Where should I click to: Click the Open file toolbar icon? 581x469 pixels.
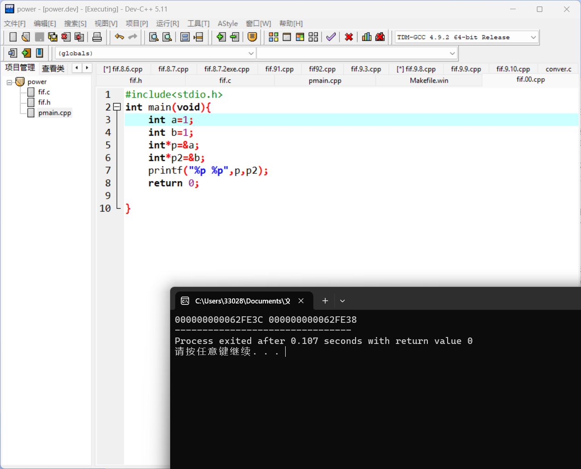[x=26, y=37]
